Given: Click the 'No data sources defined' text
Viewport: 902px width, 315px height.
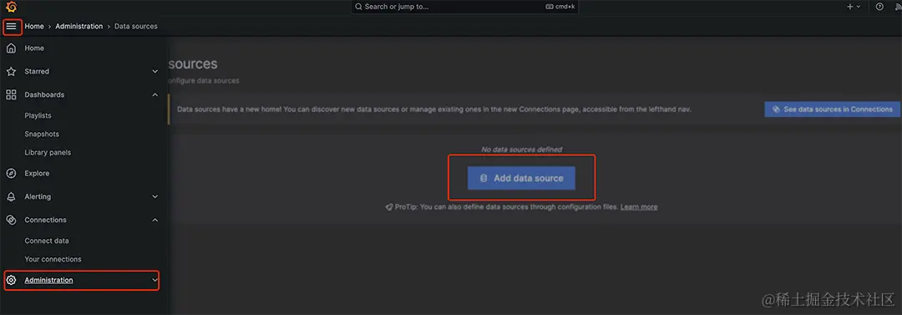Looking at the screenshot, I should point(521,150).
